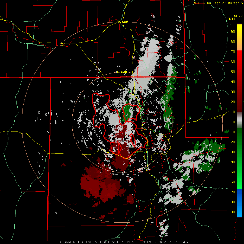Select the -50 value on the velocity scale
Viewport: 244px width, 244px height.
[232, 172]
